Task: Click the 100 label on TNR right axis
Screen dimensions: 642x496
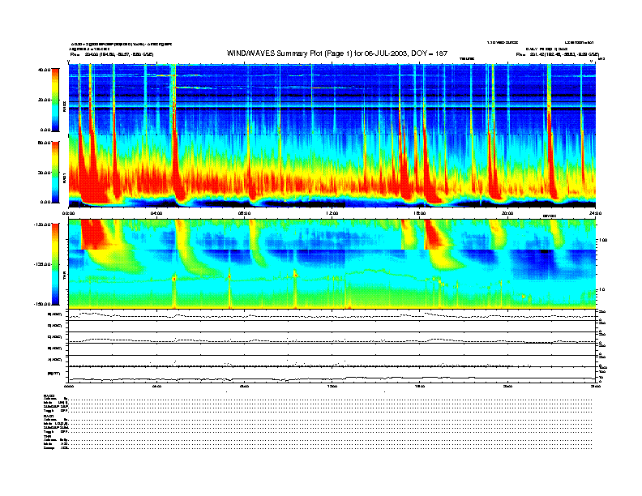Action: (x=603, y=240)
